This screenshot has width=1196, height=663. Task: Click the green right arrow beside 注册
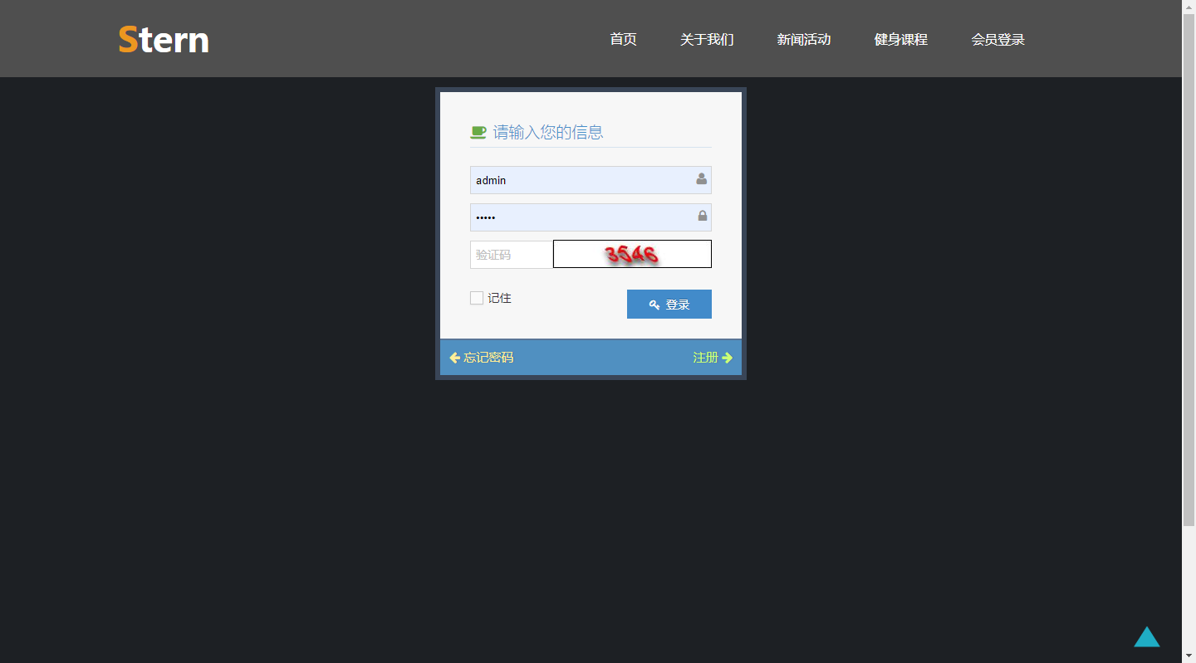click(x=728, y=357)
